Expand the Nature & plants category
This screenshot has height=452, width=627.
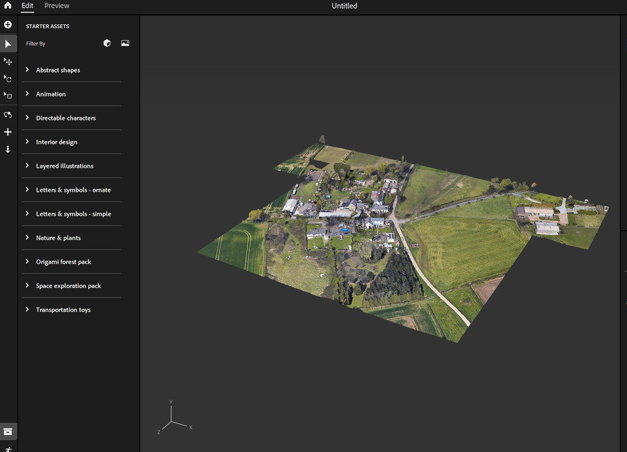tap(58, 238)
